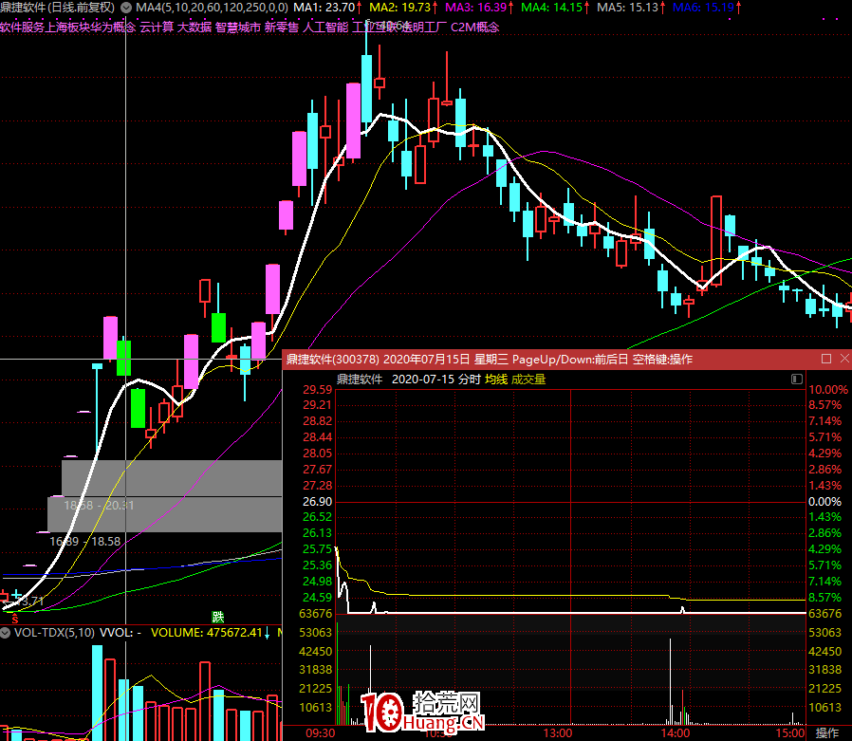852x741 pixels.
Task: Close the 鼎捷软件 intraday popup window
Action: (x=844, y=359)
